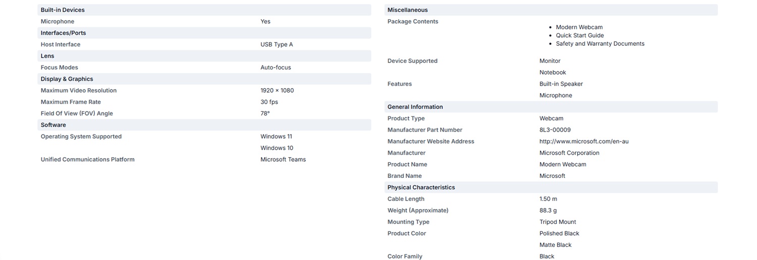The image size is (757, 260).
Task: Click the General Information header
Action: (551, 107)
